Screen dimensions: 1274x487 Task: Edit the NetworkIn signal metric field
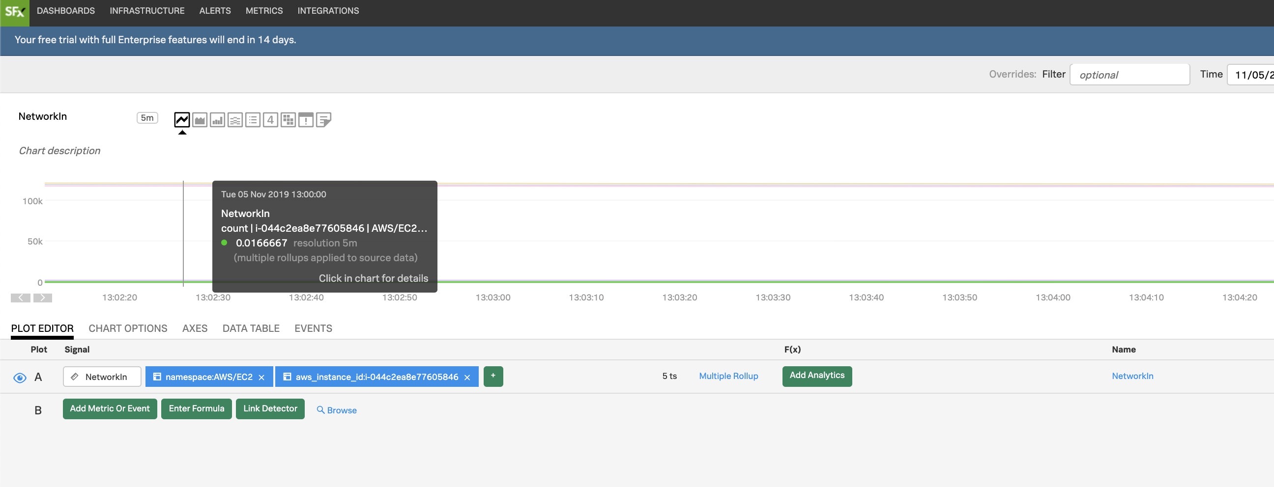click(x=102, y=377)
